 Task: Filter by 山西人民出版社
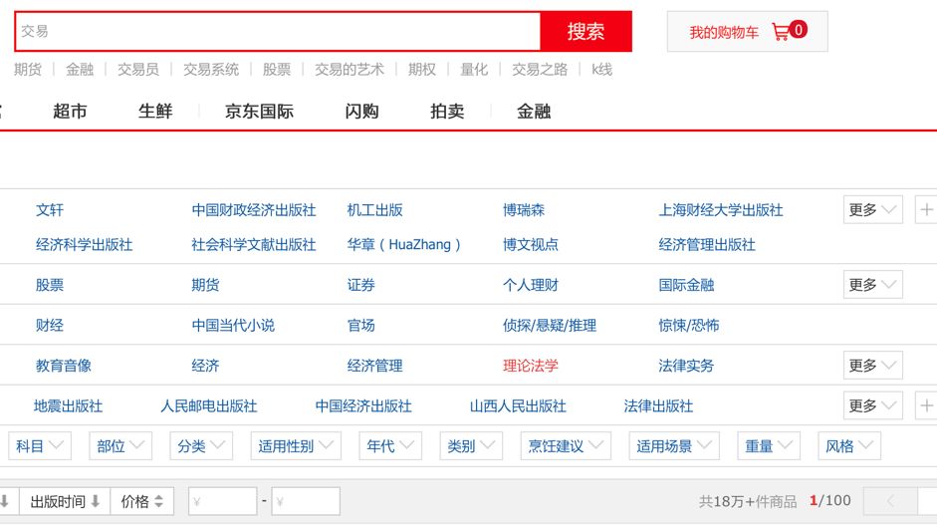pyautogui.click(x=518, y=406)
